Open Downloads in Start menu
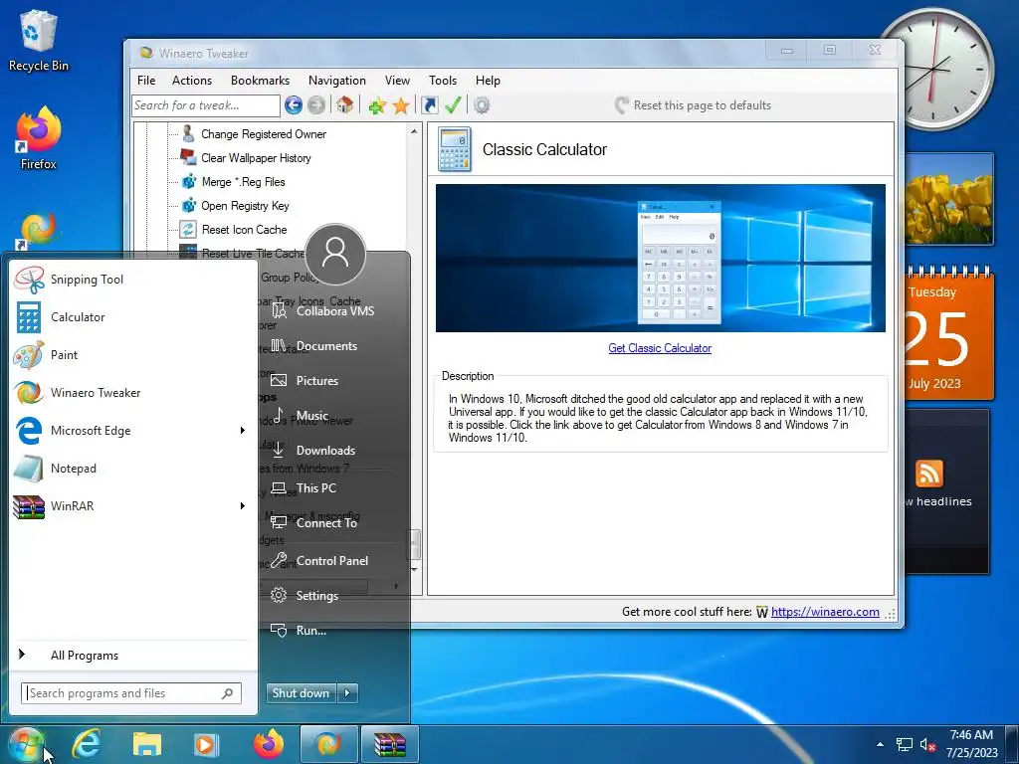 point(325,451)
